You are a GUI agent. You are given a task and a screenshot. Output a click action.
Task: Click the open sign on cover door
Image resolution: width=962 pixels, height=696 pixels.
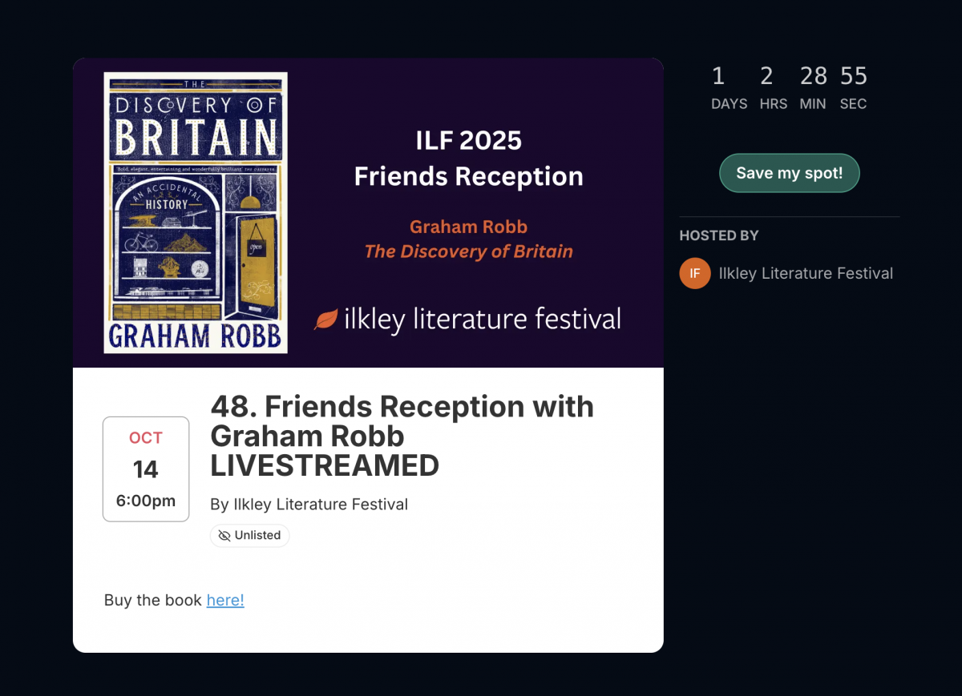pos(257,246)
